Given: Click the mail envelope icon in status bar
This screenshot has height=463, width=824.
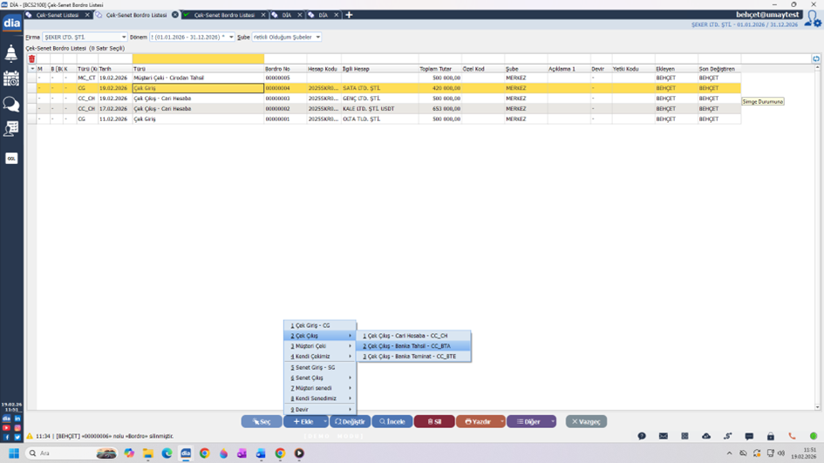Looking at the screenshot, I should point(663,436).
